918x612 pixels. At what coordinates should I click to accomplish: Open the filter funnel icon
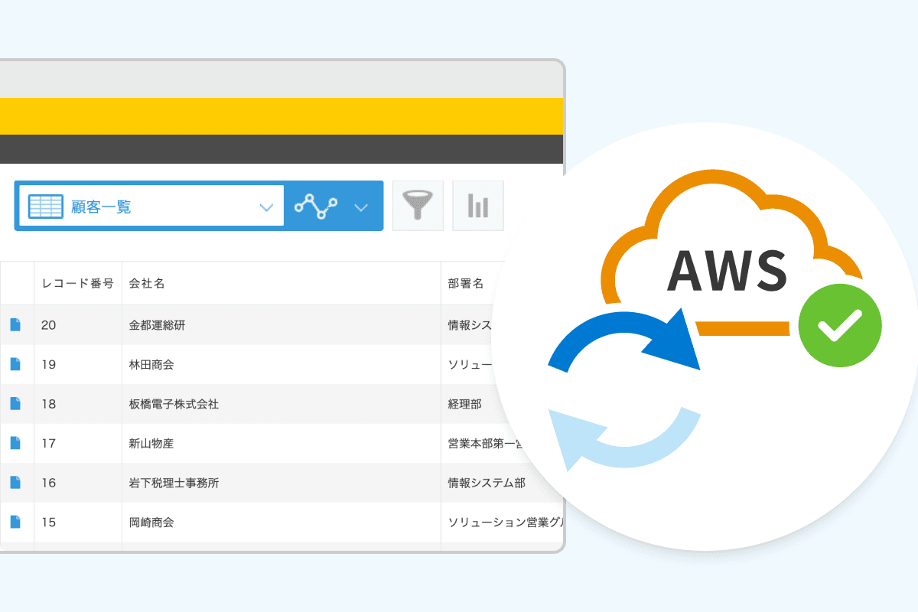(418, 206)
